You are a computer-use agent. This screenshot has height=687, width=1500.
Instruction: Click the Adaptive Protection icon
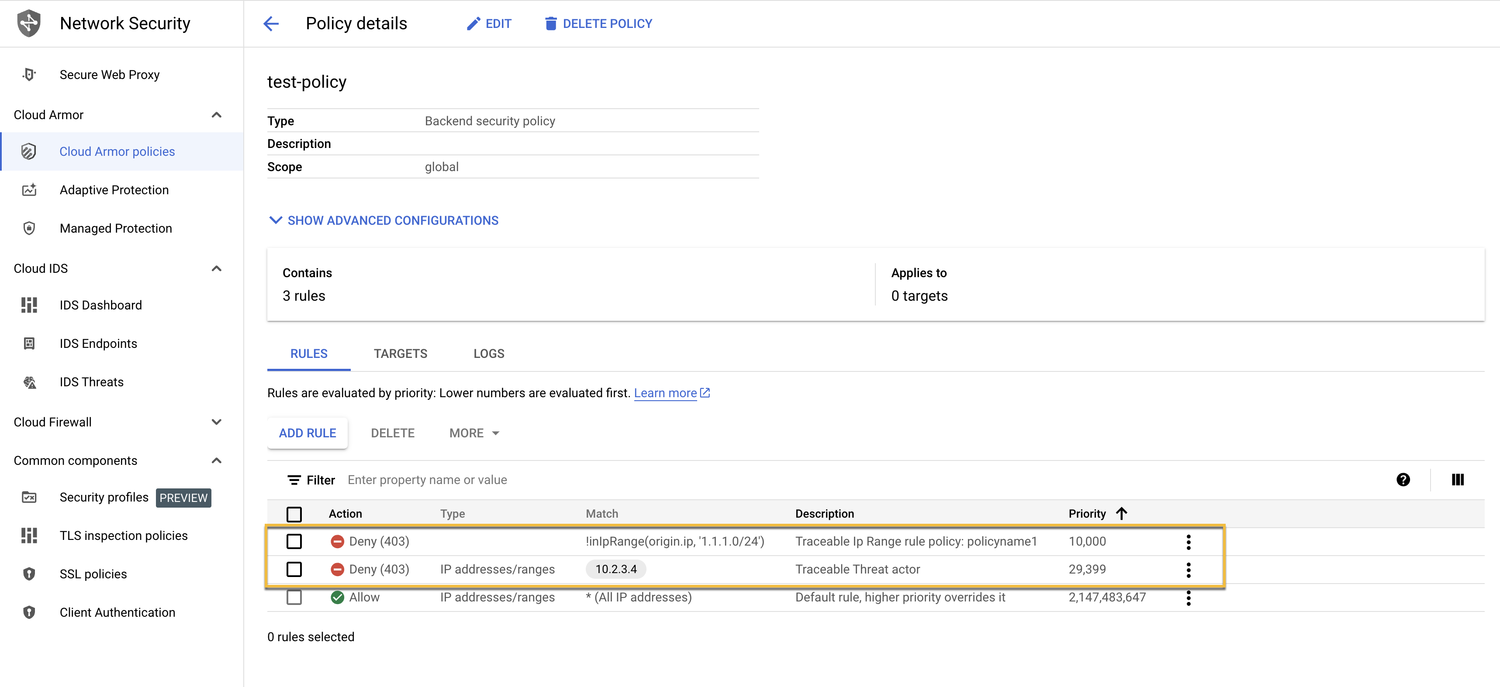coord(29,189)
